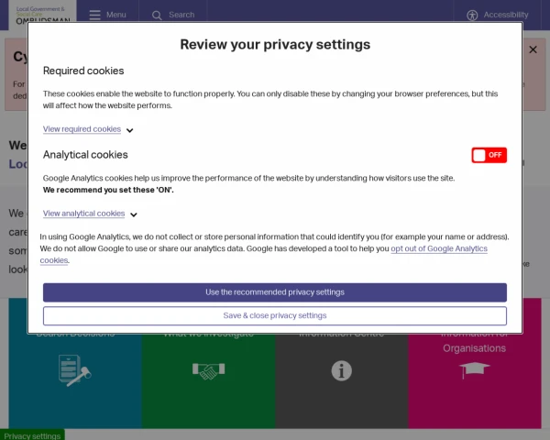Close the pink notification banner
The image size is (550, 440).
533,50
